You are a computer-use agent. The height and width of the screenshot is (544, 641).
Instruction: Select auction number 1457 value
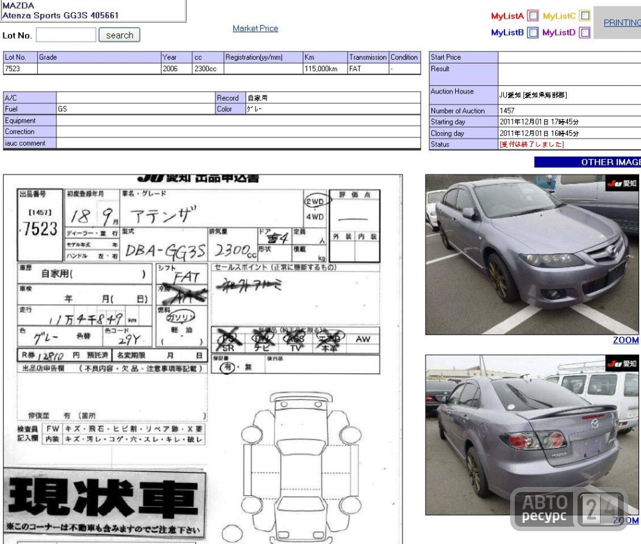coord(507,110)
